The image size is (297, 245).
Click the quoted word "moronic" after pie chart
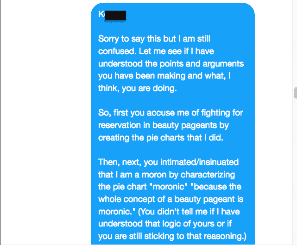click(168, 187)
